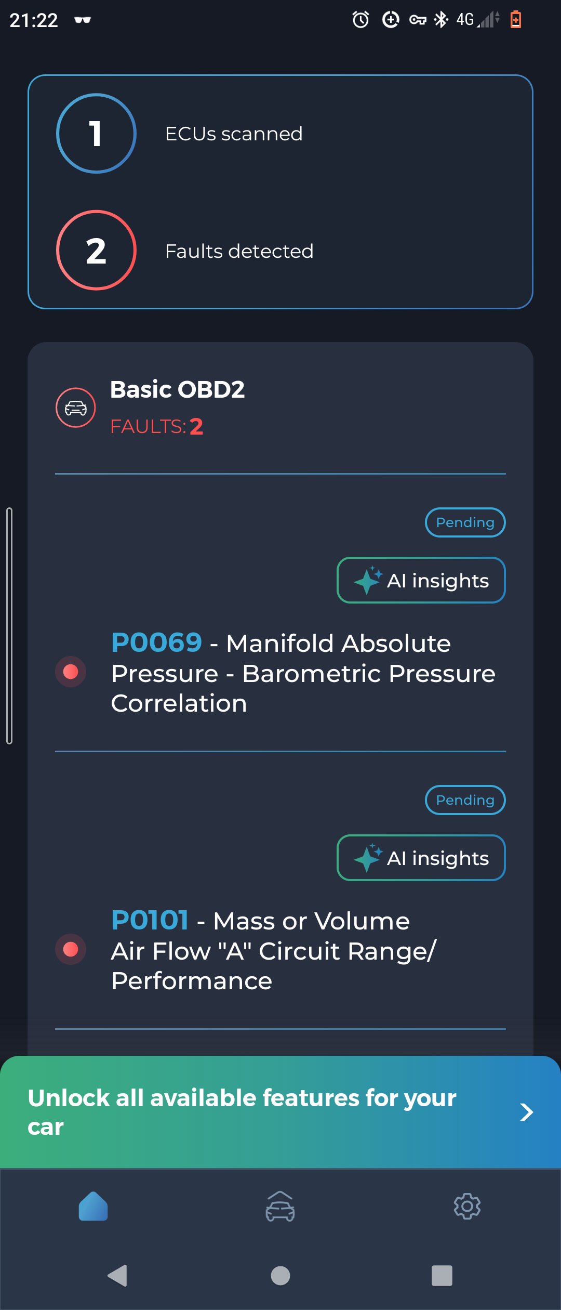Open P0069 fault code link
Screen dimensions: 561x1310
(x=156, y=643)
